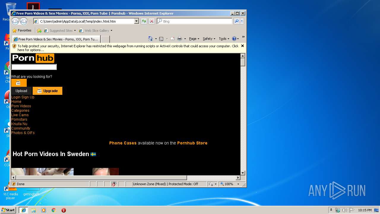Viewport: 380px width, 214px height.
Task: Select the VLC media player desktop icon
Action: [x=11, y=193]
